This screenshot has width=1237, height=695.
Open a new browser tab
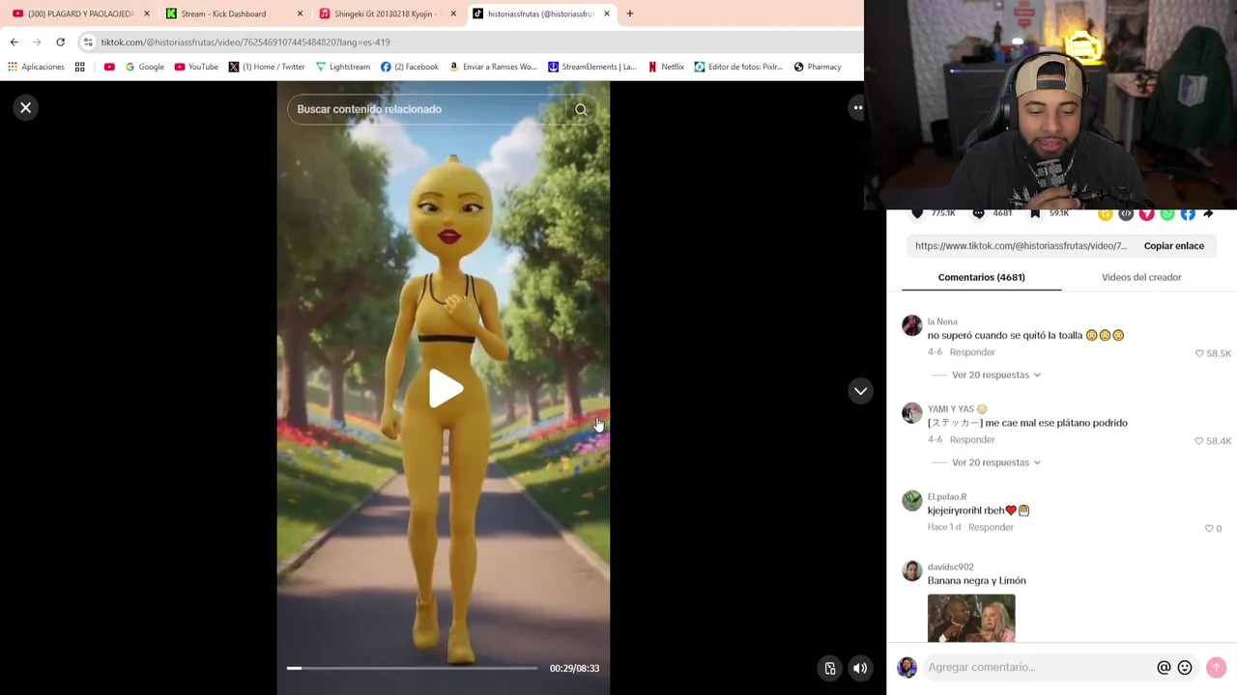point(630,14)
